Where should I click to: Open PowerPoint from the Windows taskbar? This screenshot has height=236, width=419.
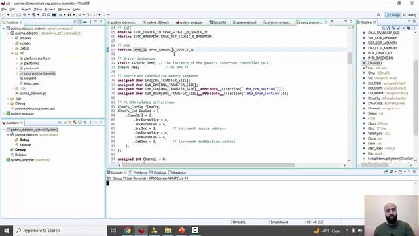(x=181, y=230)
